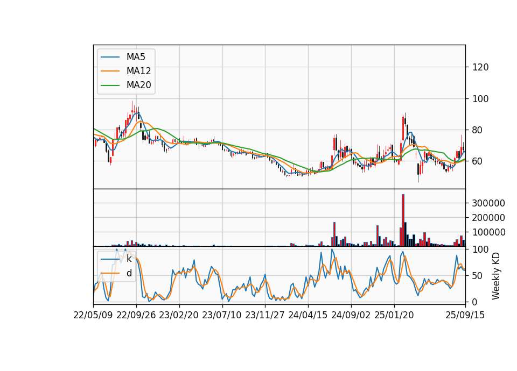Click the 60 price axis label
Screen dimensions: 517x371
[x=478, y=161]
